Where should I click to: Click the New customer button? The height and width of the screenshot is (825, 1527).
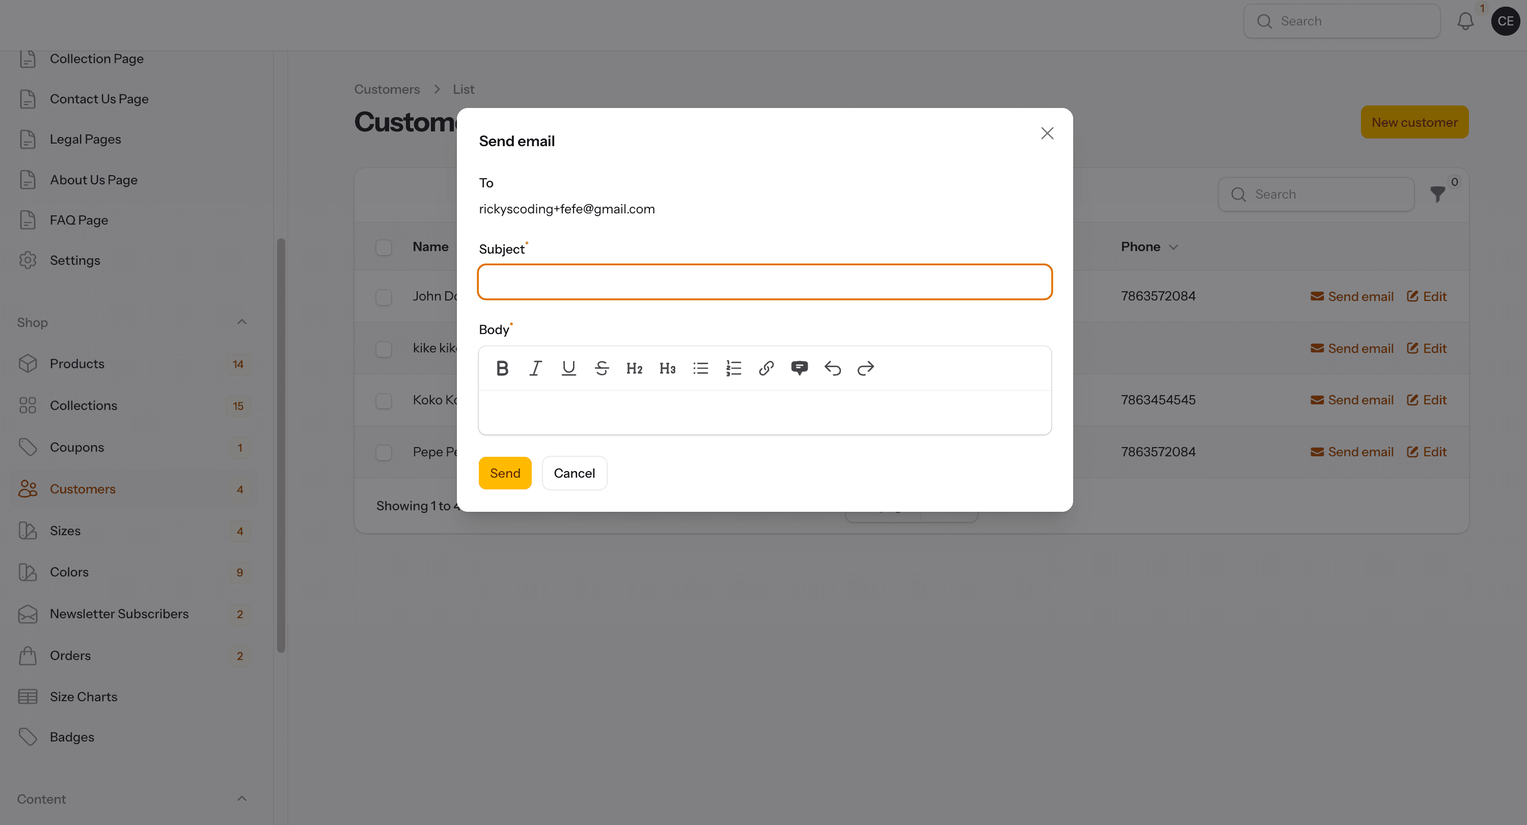click(1414, 122)
